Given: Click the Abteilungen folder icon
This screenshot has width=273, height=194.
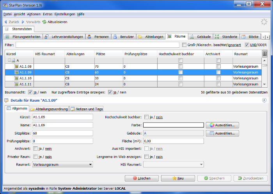Looking at the screenshot, I should click(x=140, y=37).
